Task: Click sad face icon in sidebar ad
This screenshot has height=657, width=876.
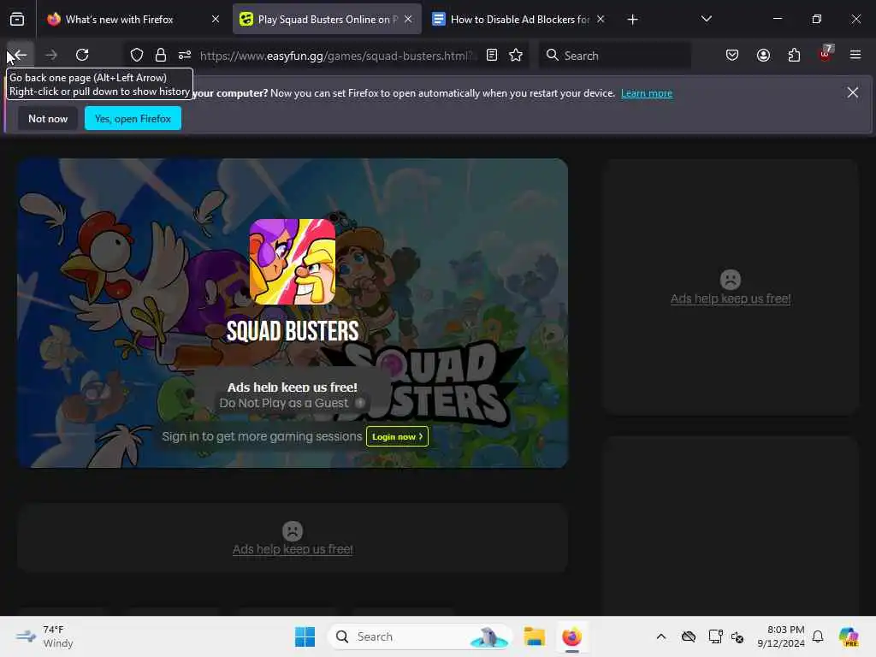Action: pos(731,280)
